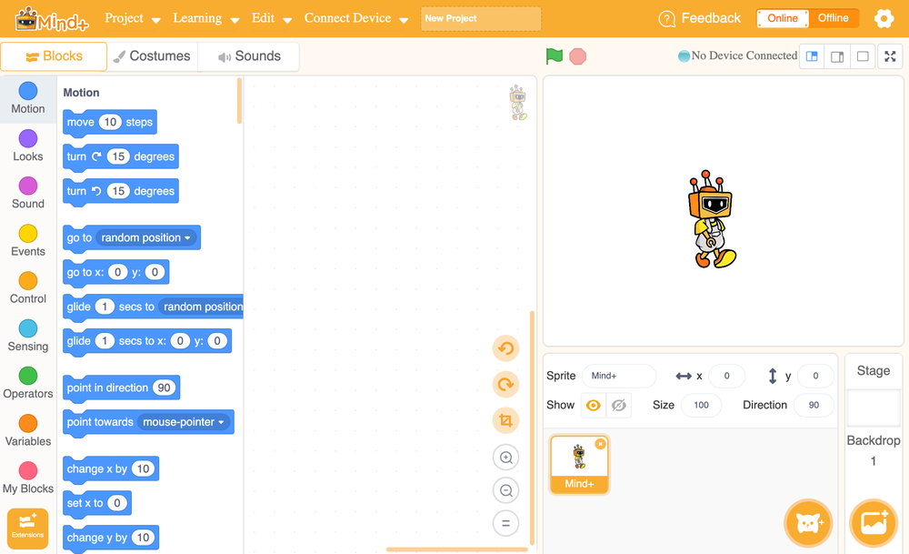The height and width of the screenshot is (554, 909).
Task: Switch to Offline mode
Action: point(833,18)
